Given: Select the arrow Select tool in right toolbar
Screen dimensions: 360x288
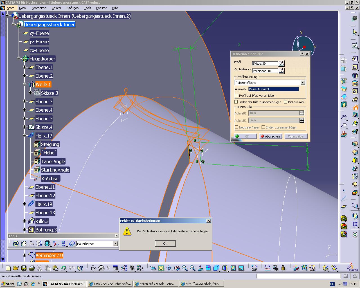Looking at the screenshot, I should (355, 32).
